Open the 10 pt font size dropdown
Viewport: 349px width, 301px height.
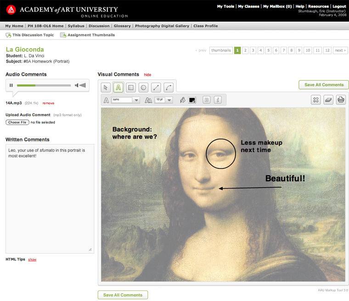pyautogui.click(x=169, y=100)
